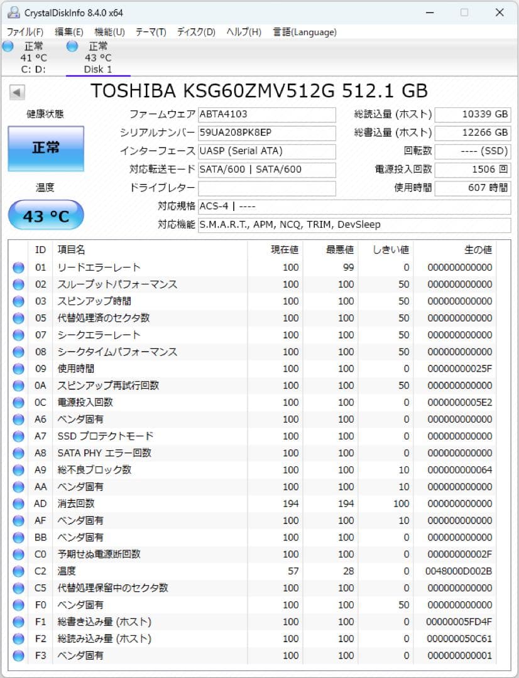Viewport: 519px width, 678px height.
Task: Select the 総不良ブロック数 row name
Action: 94,470
